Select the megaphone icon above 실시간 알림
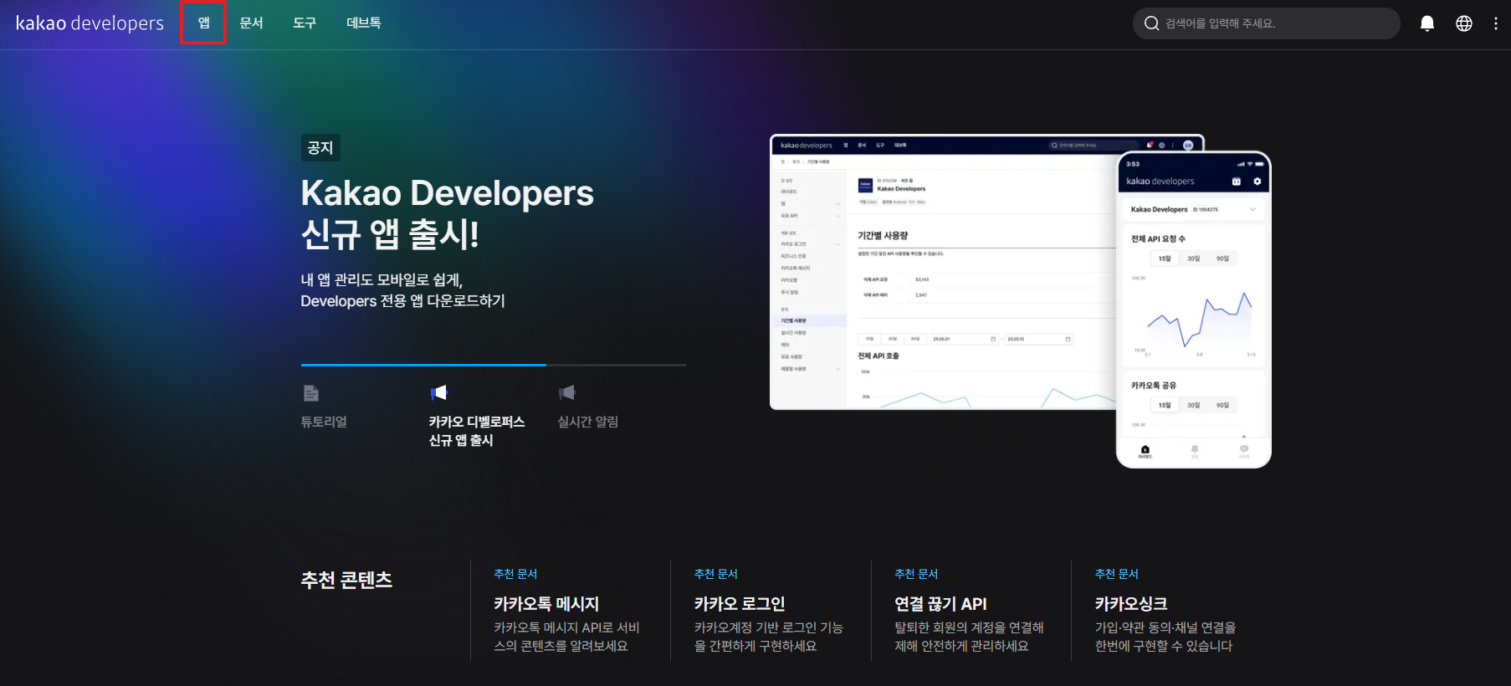 [x=567, y=393]
